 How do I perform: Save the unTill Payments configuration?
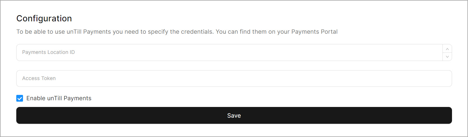click(234, 115)
